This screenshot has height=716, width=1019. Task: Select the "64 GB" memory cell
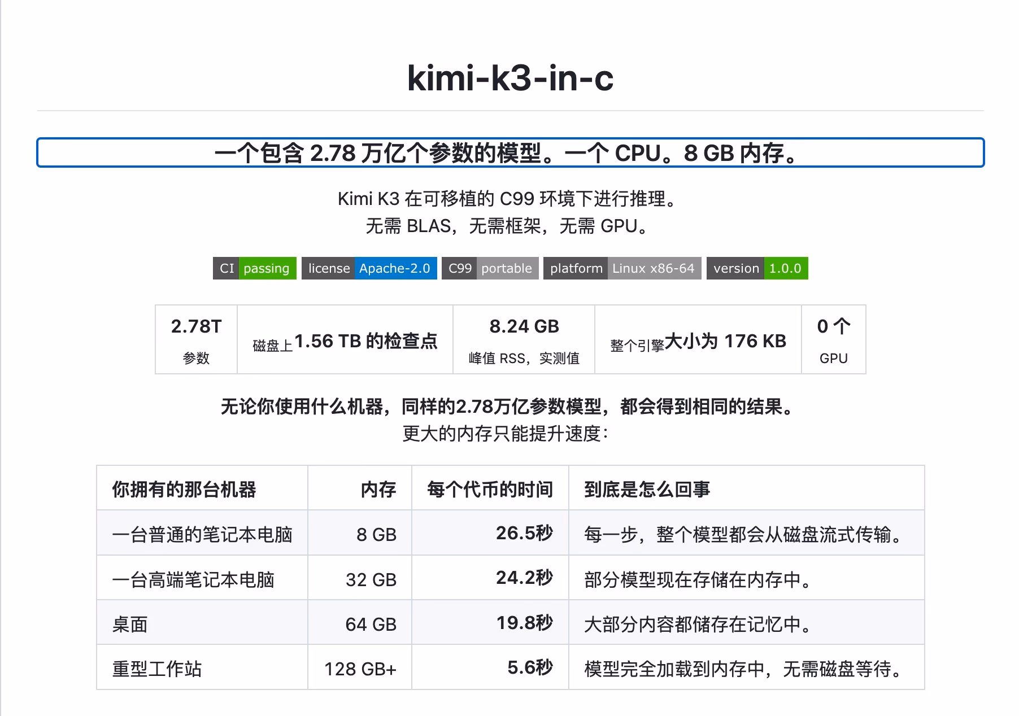(360, 623)
